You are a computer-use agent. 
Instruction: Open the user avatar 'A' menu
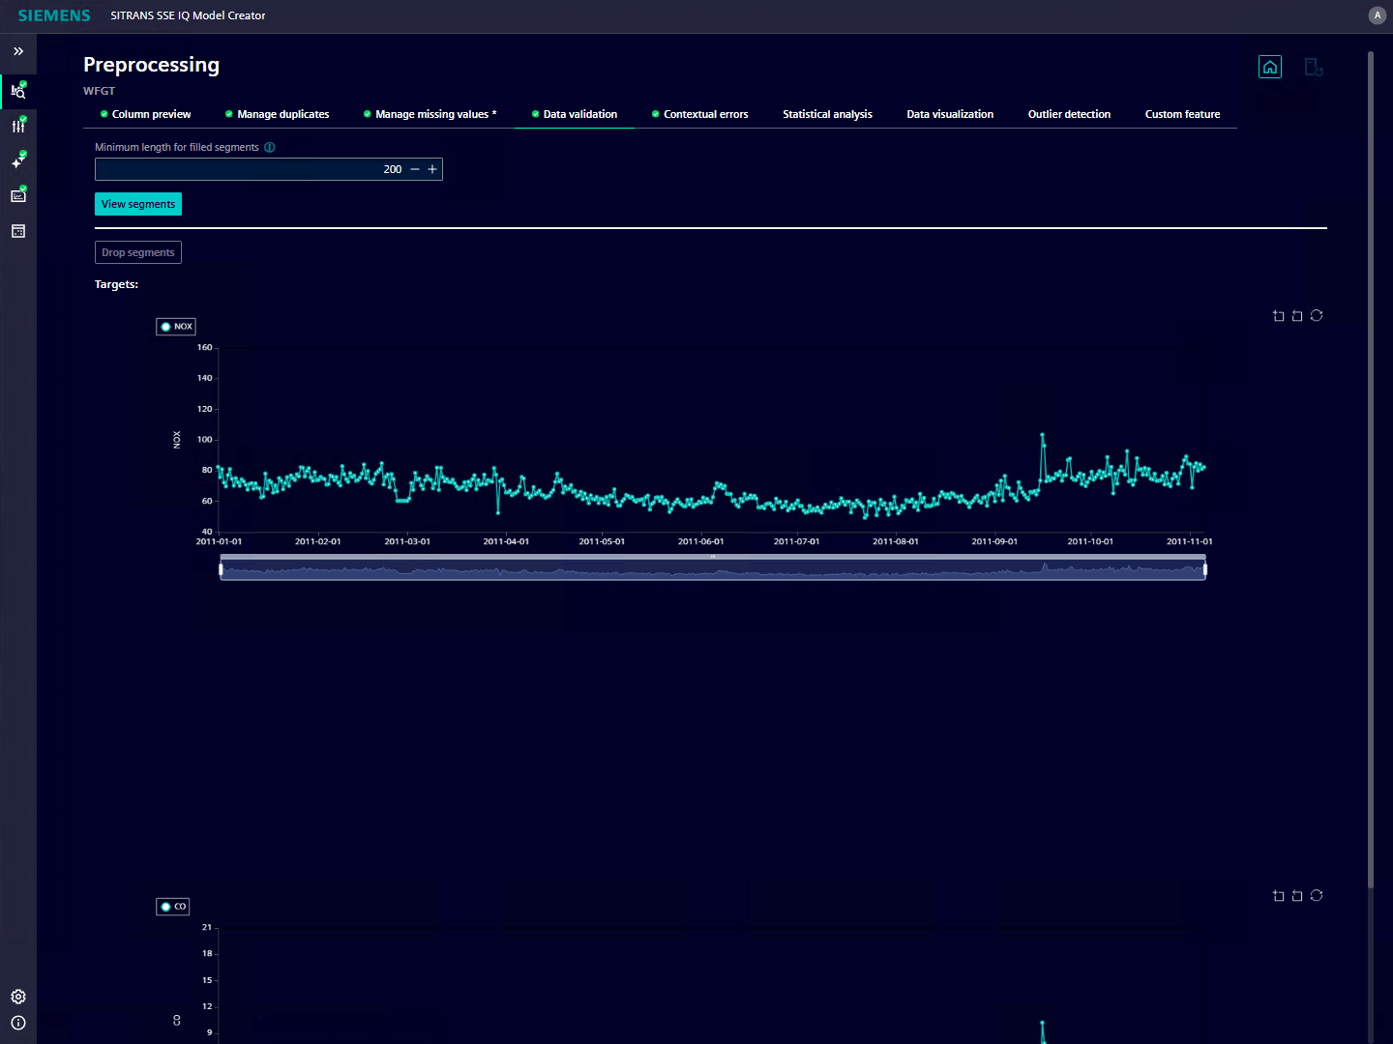click(x=1378, y=15)
